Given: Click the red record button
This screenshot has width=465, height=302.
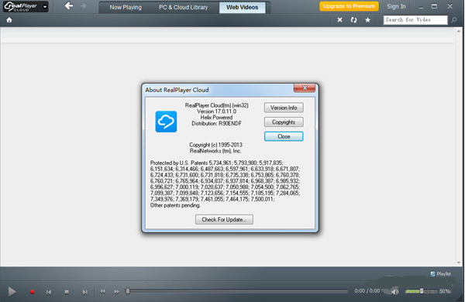Looking at the screenshot, I should pos(33,292).
